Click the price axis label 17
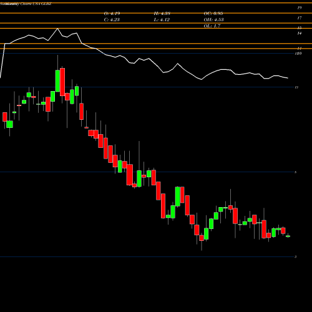 300,18
